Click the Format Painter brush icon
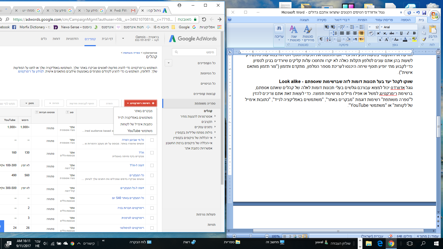Image resolution: width=443 pixels, height=249 pixels. click(424, 40)
